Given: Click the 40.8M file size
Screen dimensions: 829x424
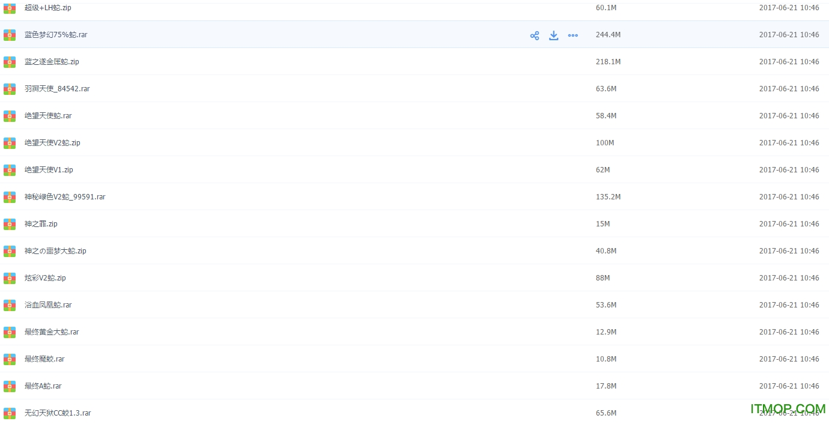Looking at the screenshot, I should click(606, 251).
